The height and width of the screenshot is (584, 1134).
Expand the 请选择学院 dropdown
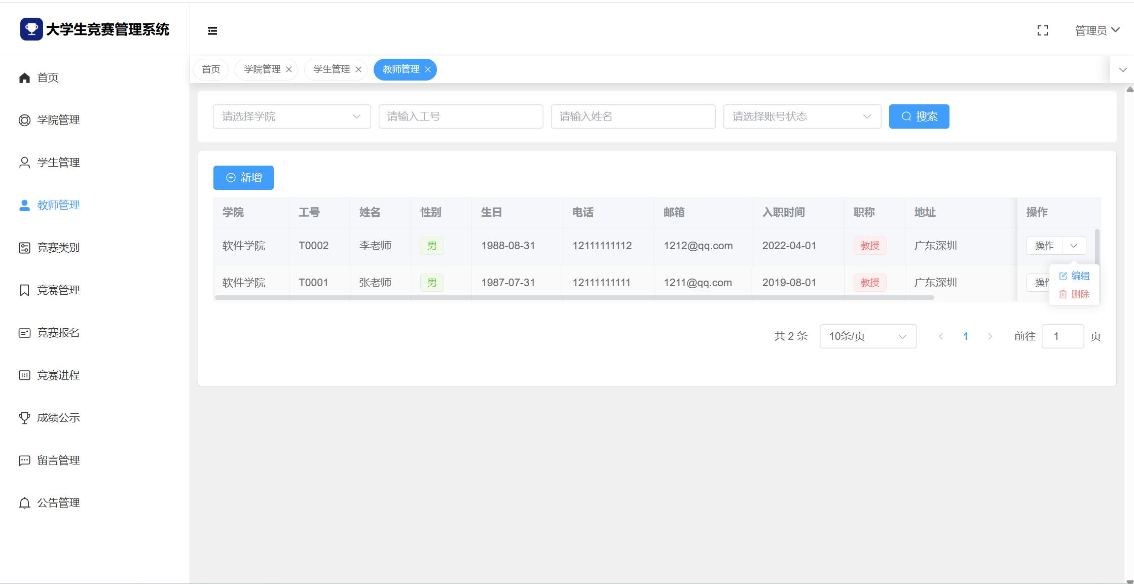click(x=291, y=116)
